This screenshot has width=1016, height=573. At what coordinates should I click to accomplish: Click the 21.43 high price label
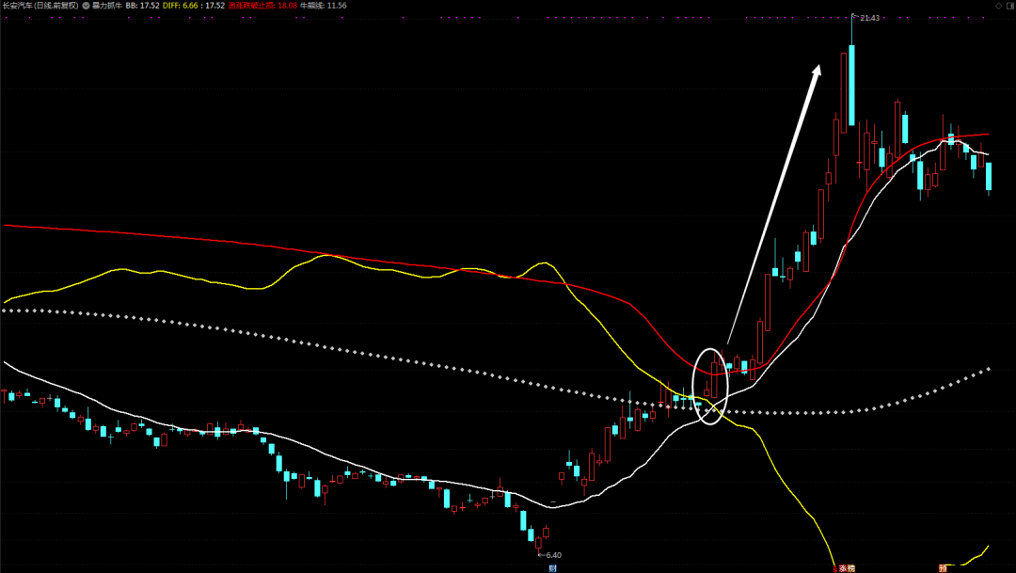[869, 18]
